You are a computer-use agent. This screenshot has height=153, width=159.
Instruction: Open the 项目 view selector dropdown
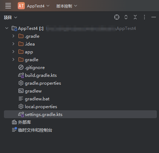(x=10, y=17)
